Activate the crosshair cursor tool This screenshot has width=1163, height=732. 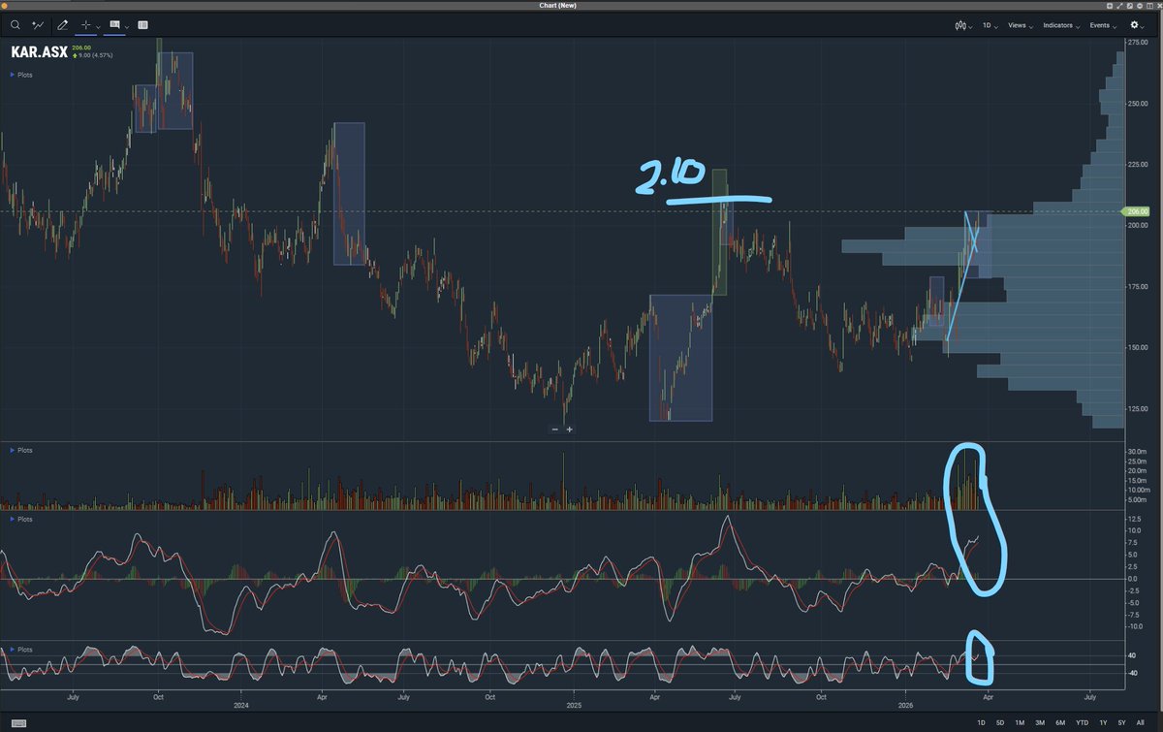click(x=86, y=24)
